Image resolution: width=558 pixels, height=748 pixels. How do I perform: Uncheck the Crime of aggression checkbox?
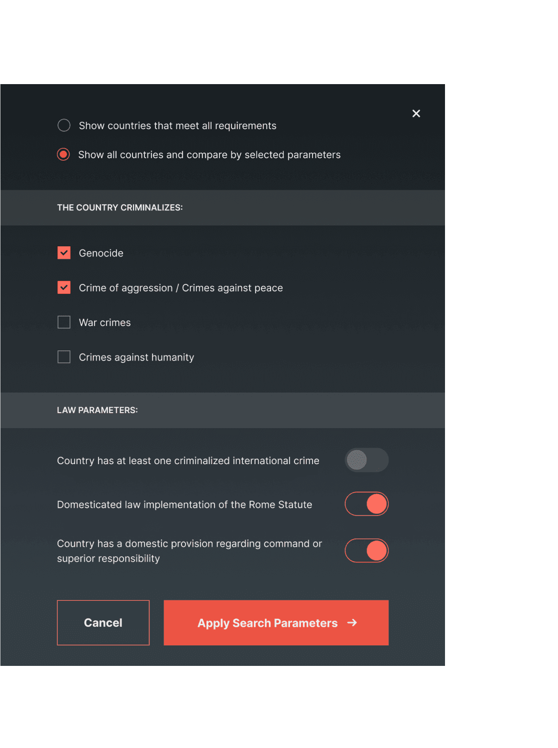click(64, 287)
